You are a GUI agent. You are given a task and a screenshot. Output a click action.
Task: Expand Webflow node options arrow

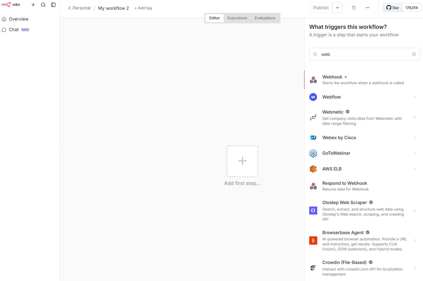[414, 97]
